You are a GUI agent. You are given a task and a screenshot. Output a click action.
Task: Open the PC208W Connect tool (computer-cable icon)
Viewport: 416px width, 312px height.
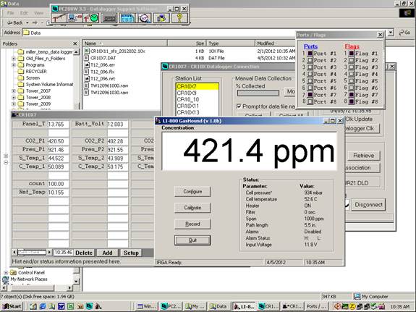pos(75,18)
